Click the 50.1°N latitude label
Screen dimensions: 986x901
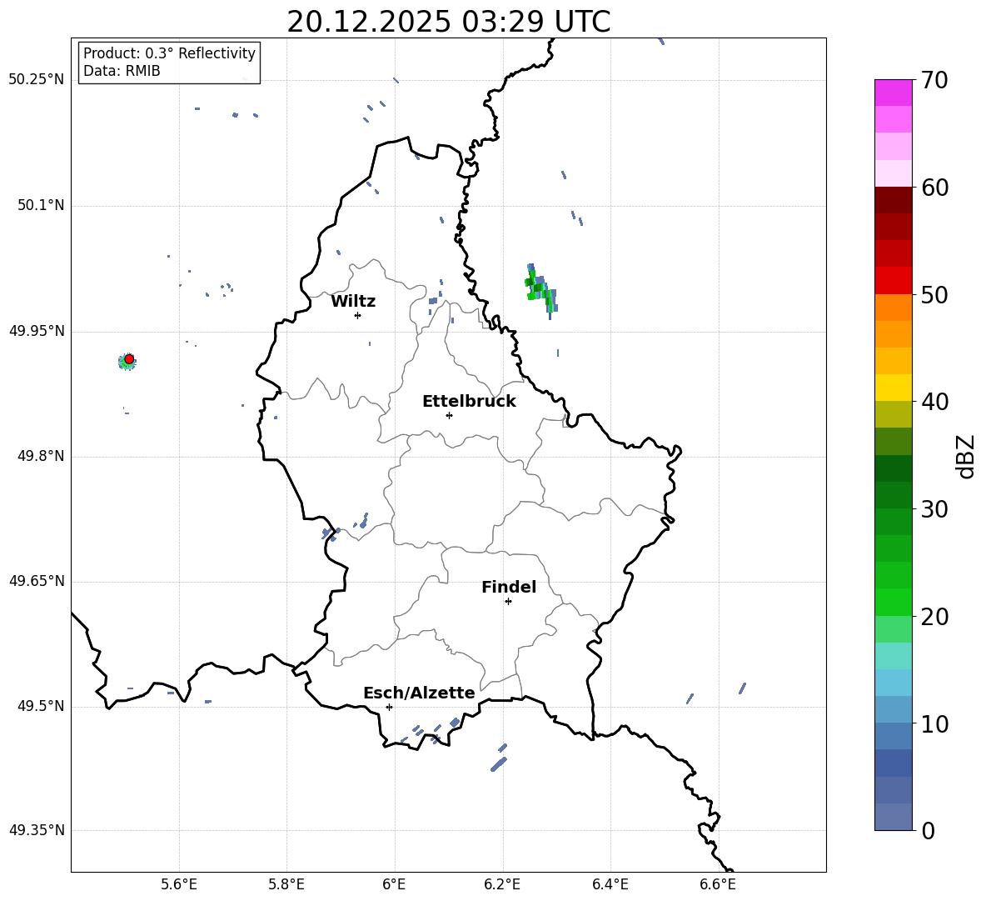pos(41,205)
